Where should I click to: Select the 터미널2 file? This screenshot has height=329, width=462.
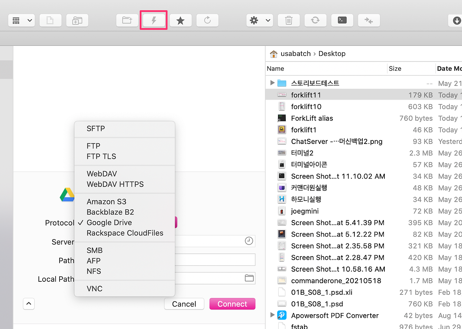click(302, 153)
